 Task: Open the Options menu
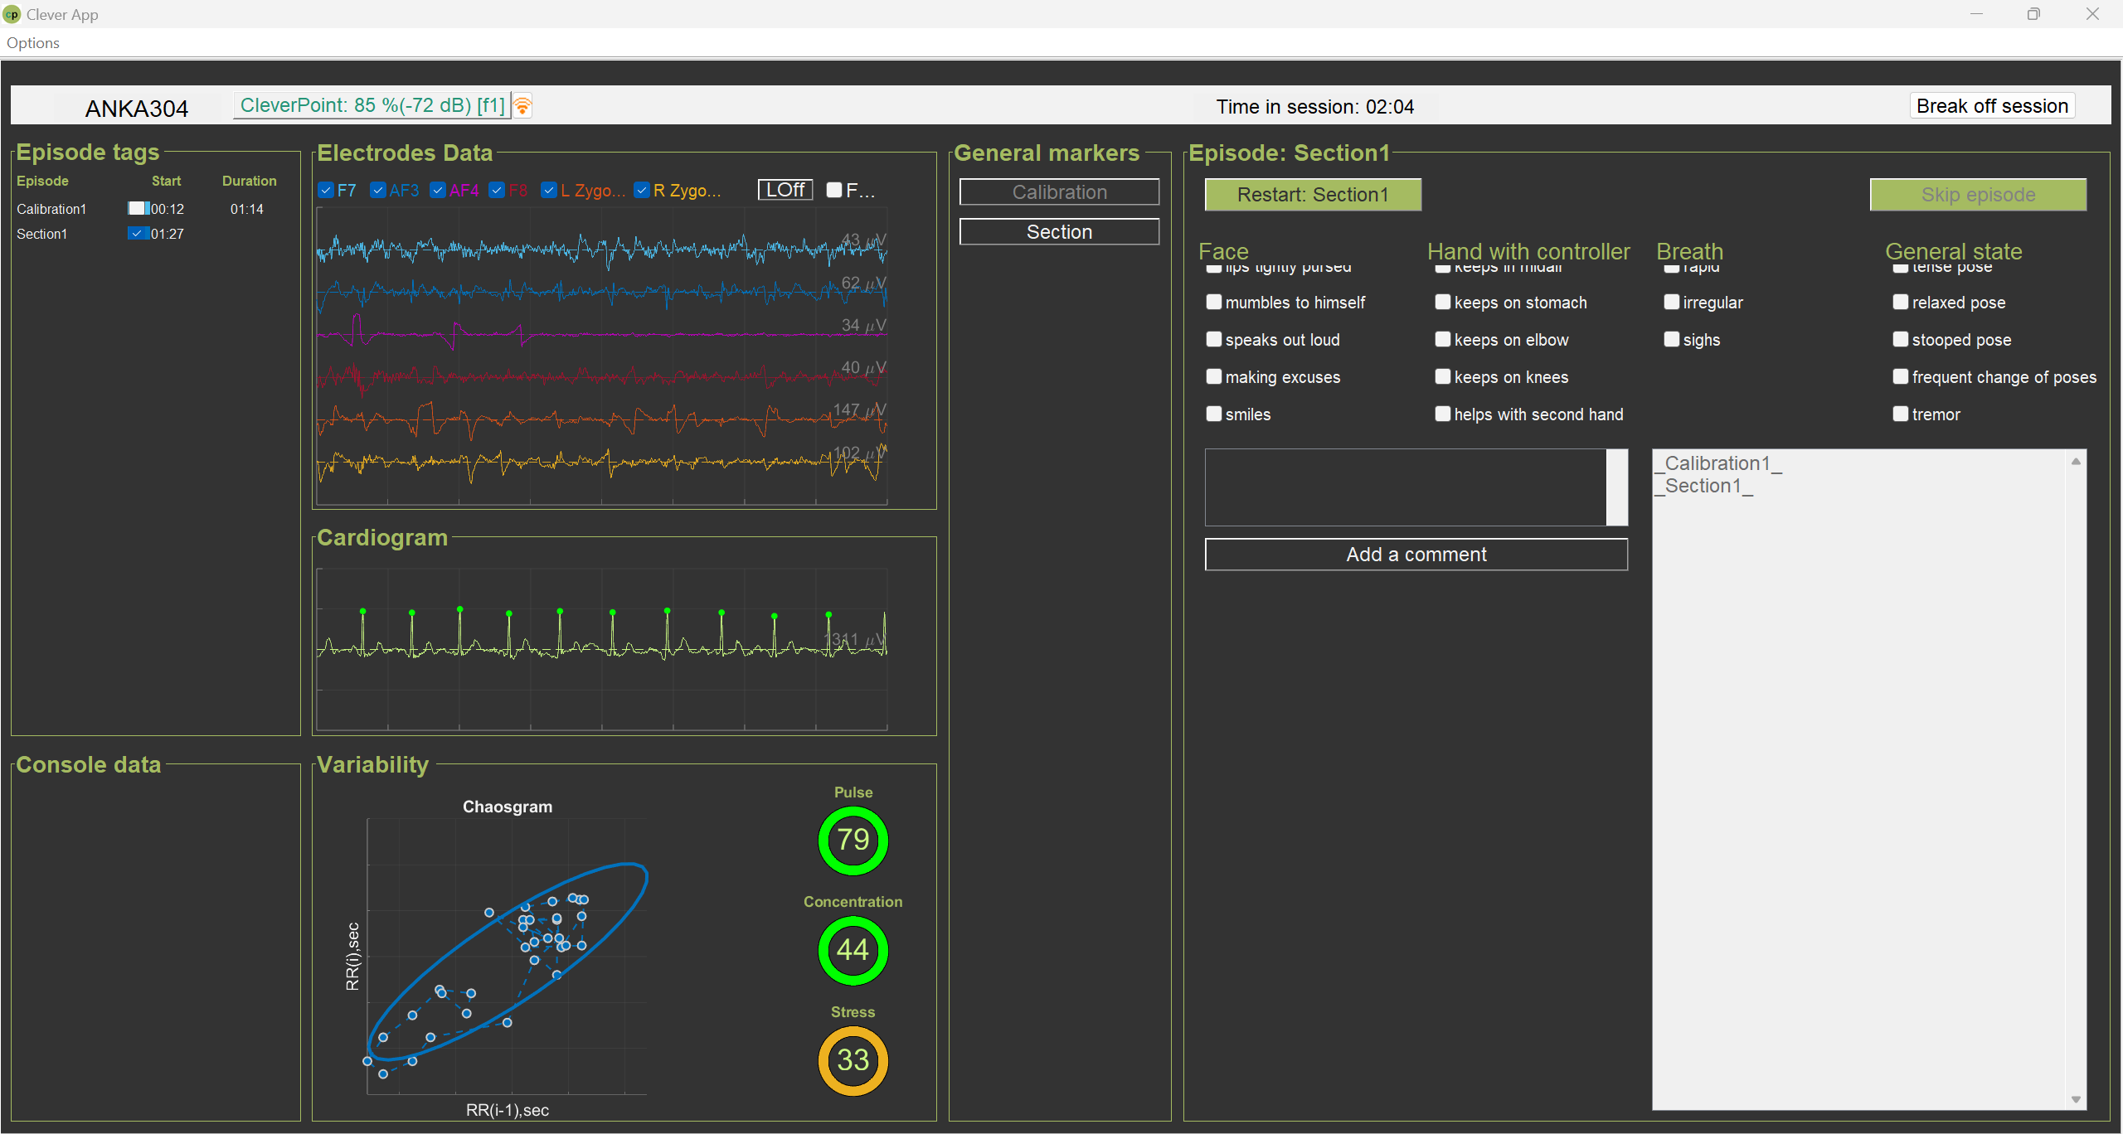tap(33, 43)
